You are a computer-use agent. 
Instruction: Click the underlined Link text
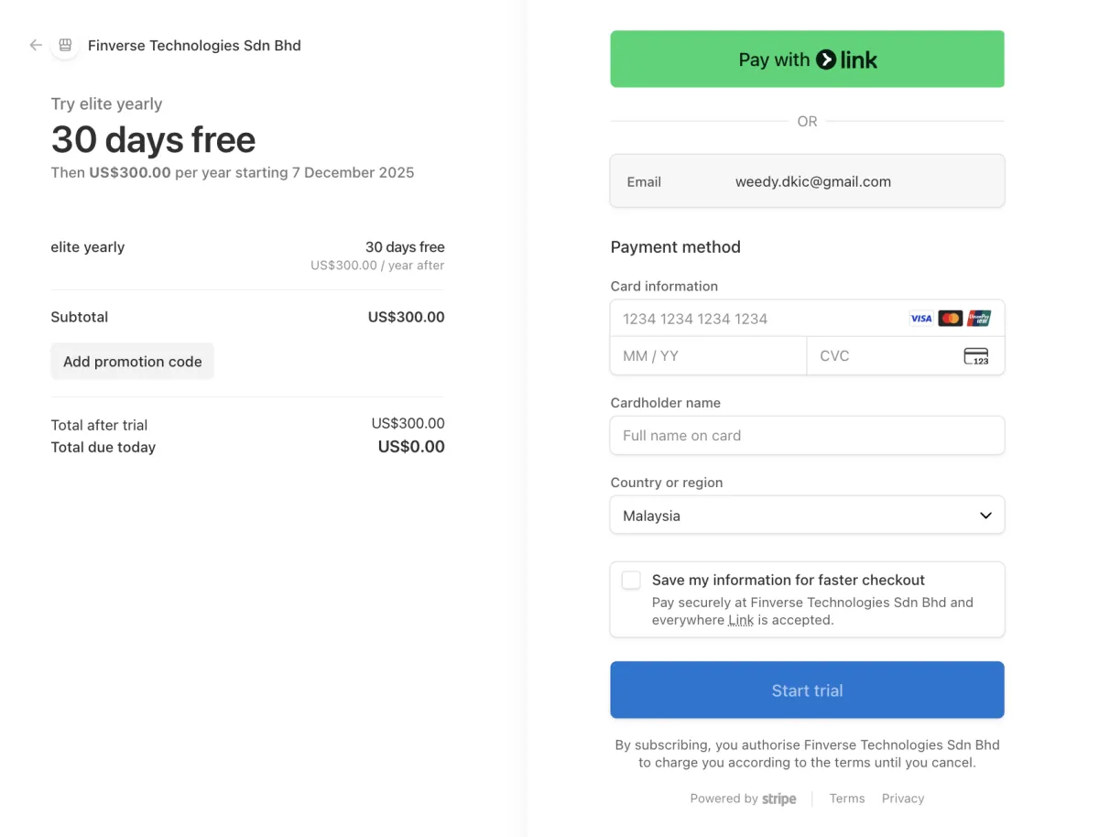pyautogui.click(x=741, y=620)
